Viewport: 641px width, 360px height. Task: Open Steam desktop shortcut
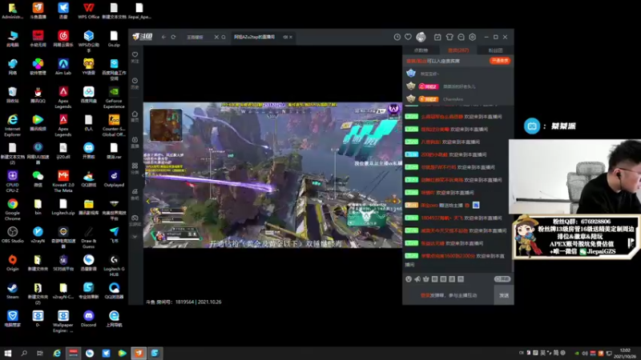tap(12, 290)
